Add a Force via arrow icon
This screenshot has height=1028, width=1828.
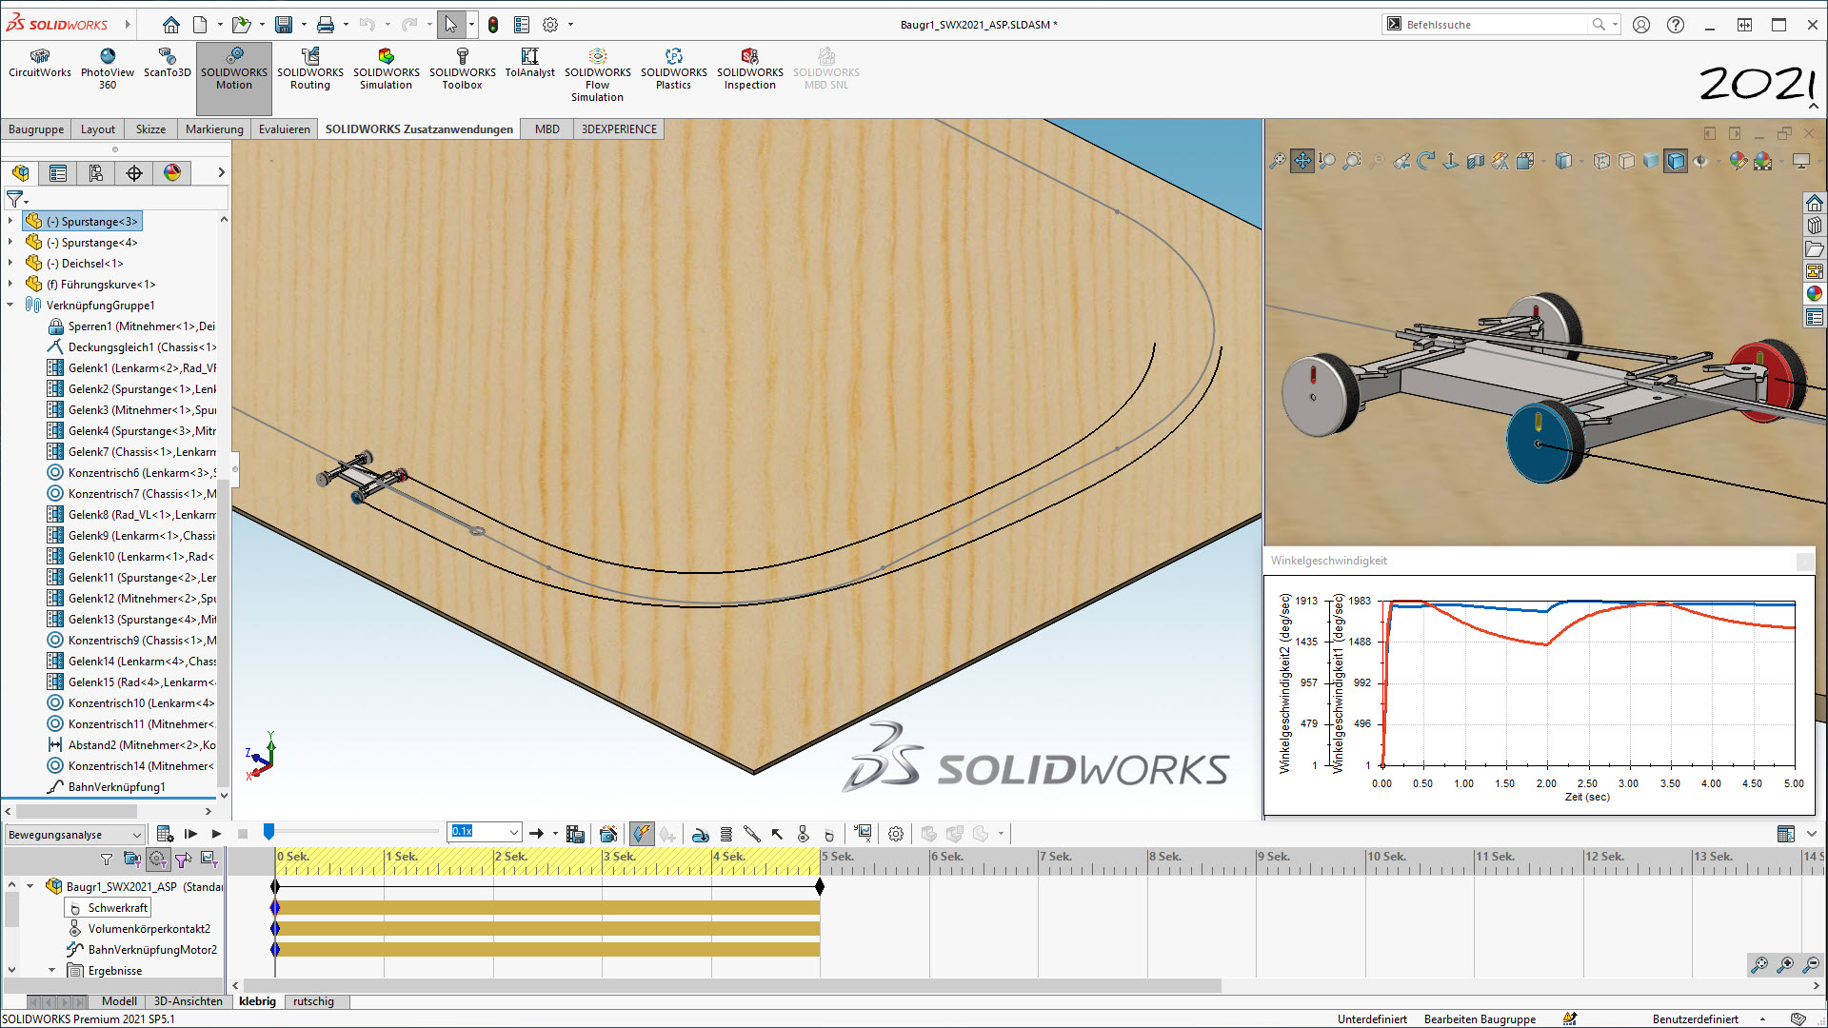click(777, 834)
